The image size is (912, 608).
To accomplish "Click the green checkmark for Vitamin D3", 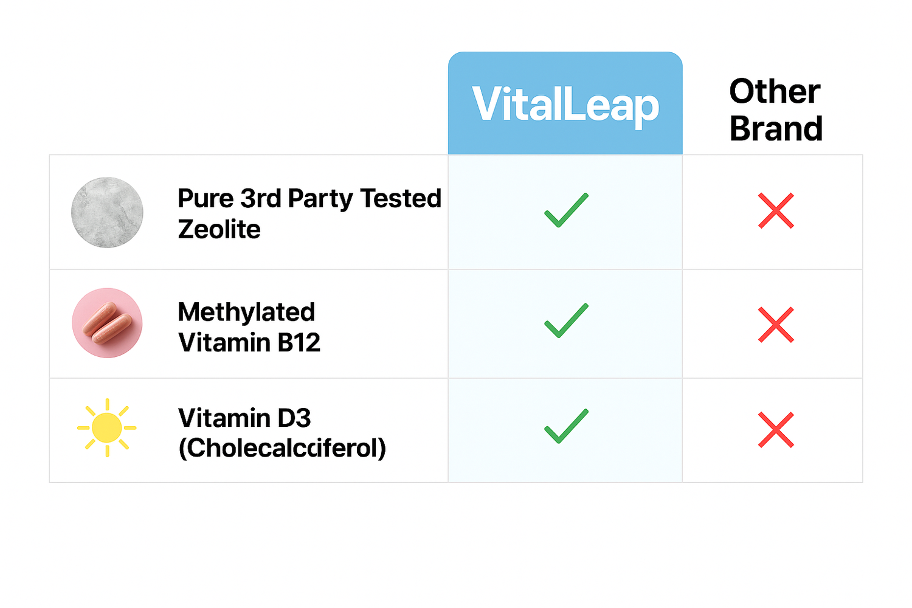I will pyautogui.click(x=566, y=426).
